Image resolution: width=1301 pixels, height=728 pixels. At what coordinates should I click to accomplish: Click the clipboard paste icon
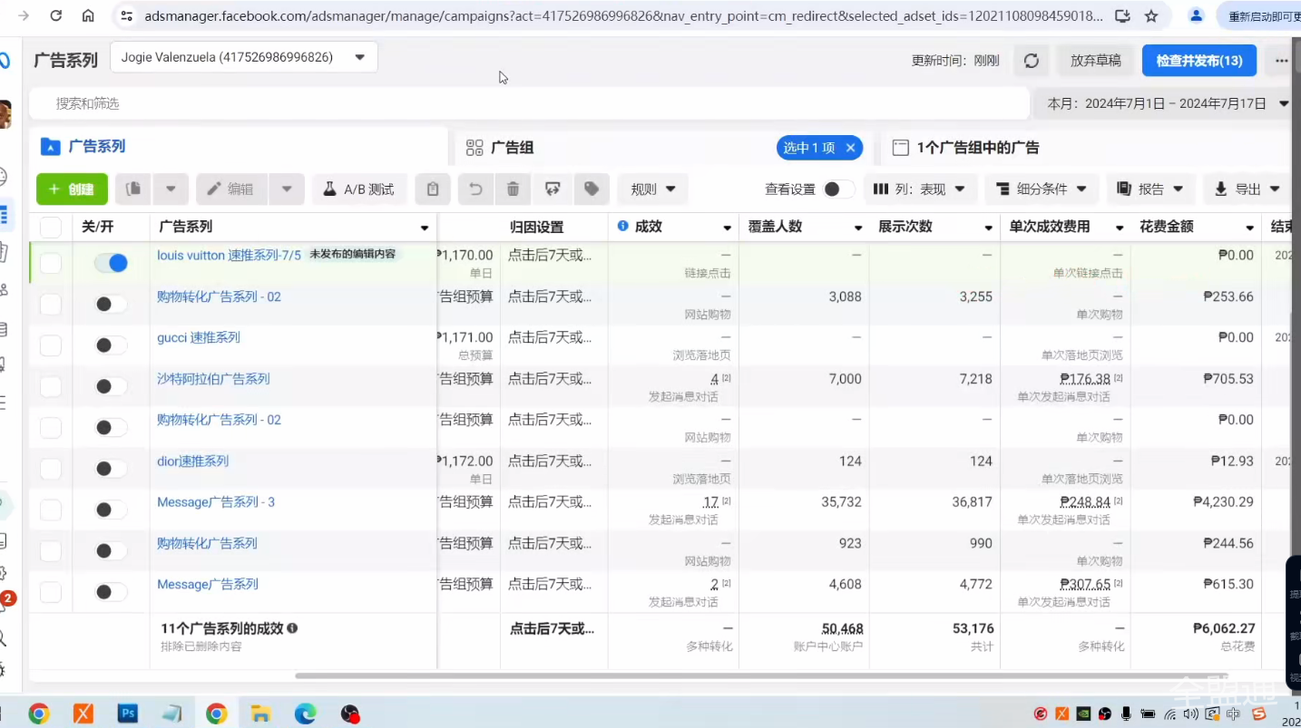pyautogui.click(x=433, y=189)
